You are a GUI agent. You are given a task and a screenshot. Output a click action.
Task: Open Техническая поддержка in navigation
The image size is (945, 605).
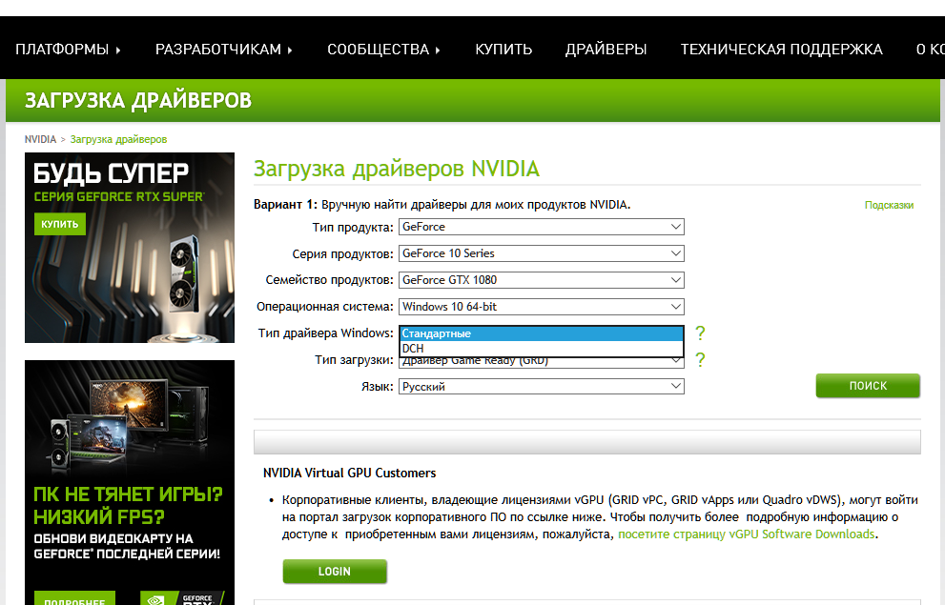(781, 50)
